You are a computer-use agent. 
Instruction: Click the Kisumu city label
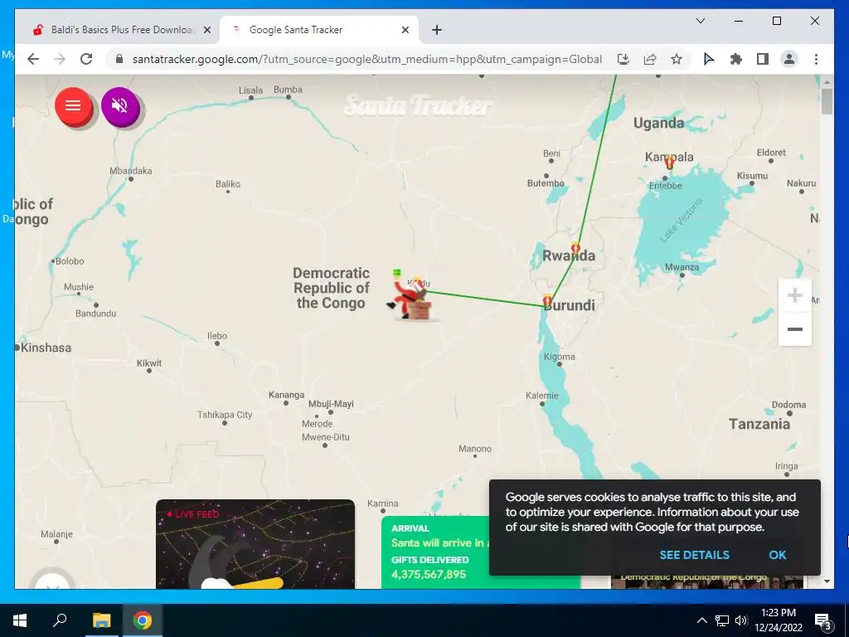(752, 176)
